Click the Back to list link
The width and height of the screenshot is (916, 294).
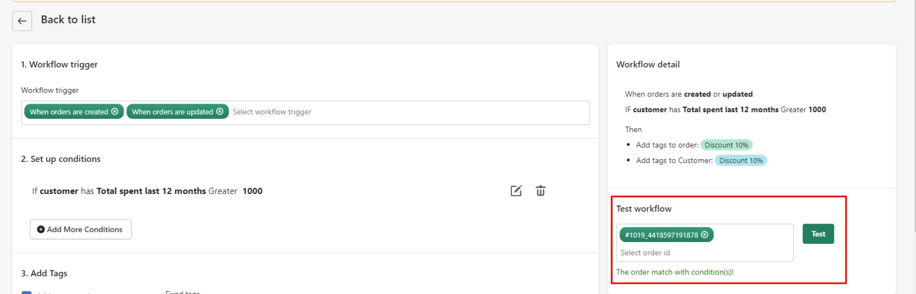(68, 20)
